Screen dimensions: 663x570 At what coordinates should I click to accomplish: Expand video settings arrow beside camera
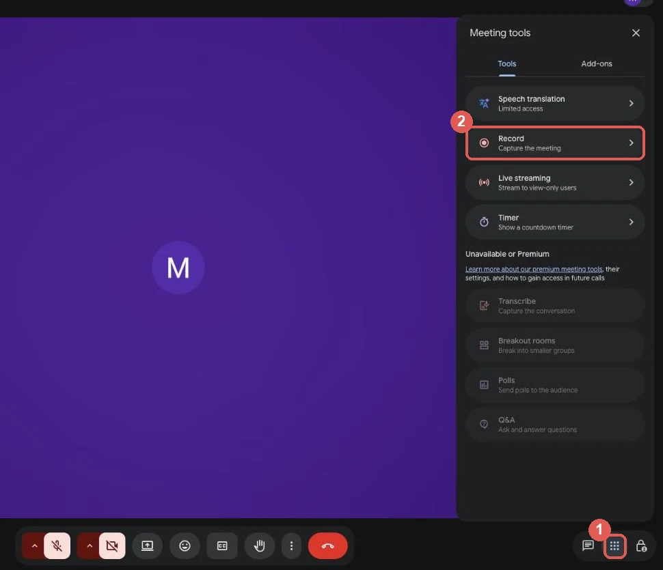pyautogui.click(x=90, y=545)
